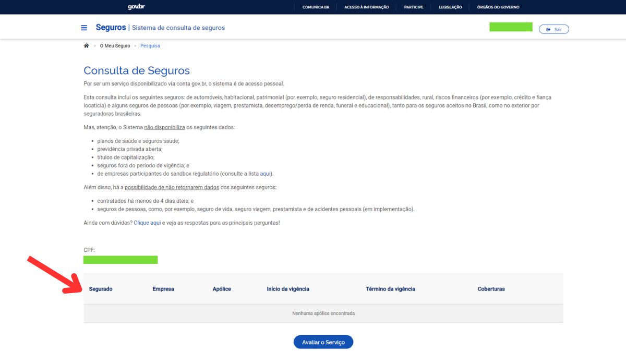Go to LEGISLAÇÃO in the top bar

[450, 7]
